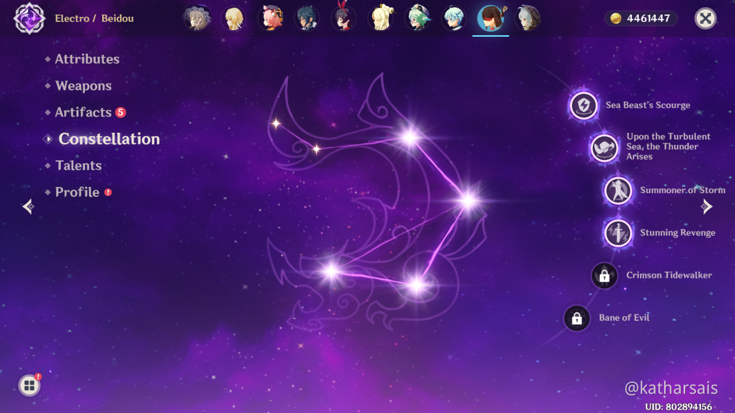Click the Electro element emblem icon
This screenshot has height=413, width=735.
(29, 18)
